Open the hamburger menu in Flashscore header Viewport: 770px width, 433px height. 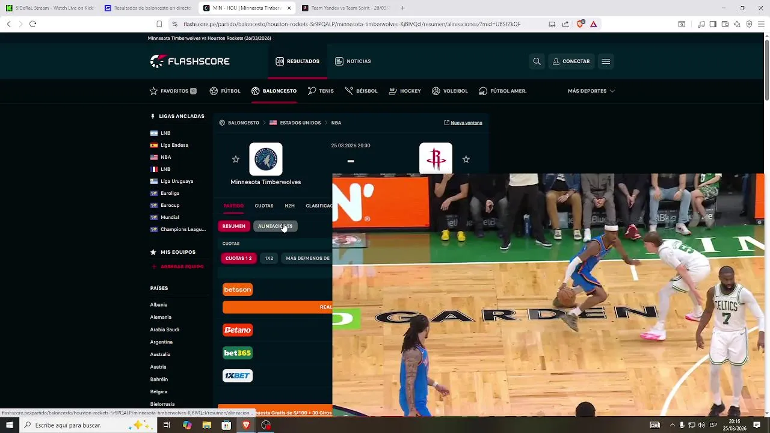click(x=606, y=61)
